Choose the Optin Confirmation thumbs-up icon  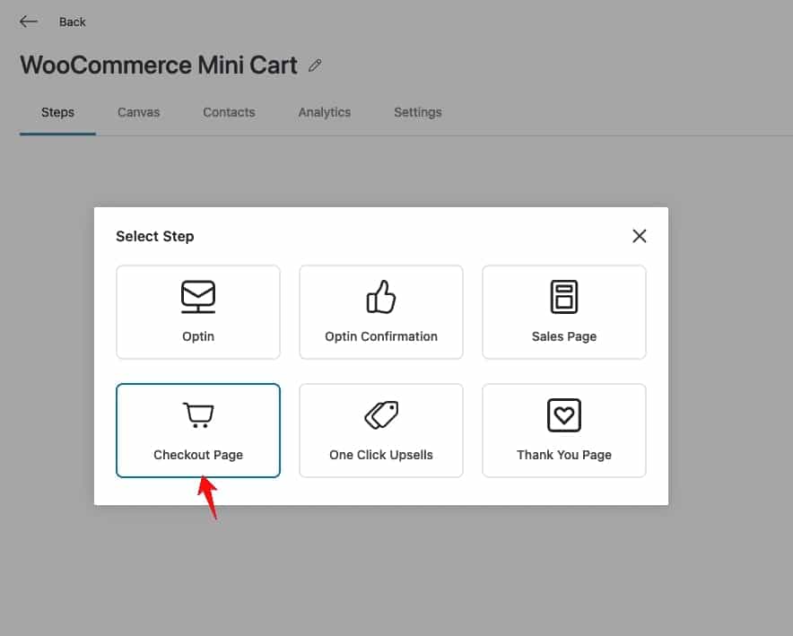coord(381,297)
